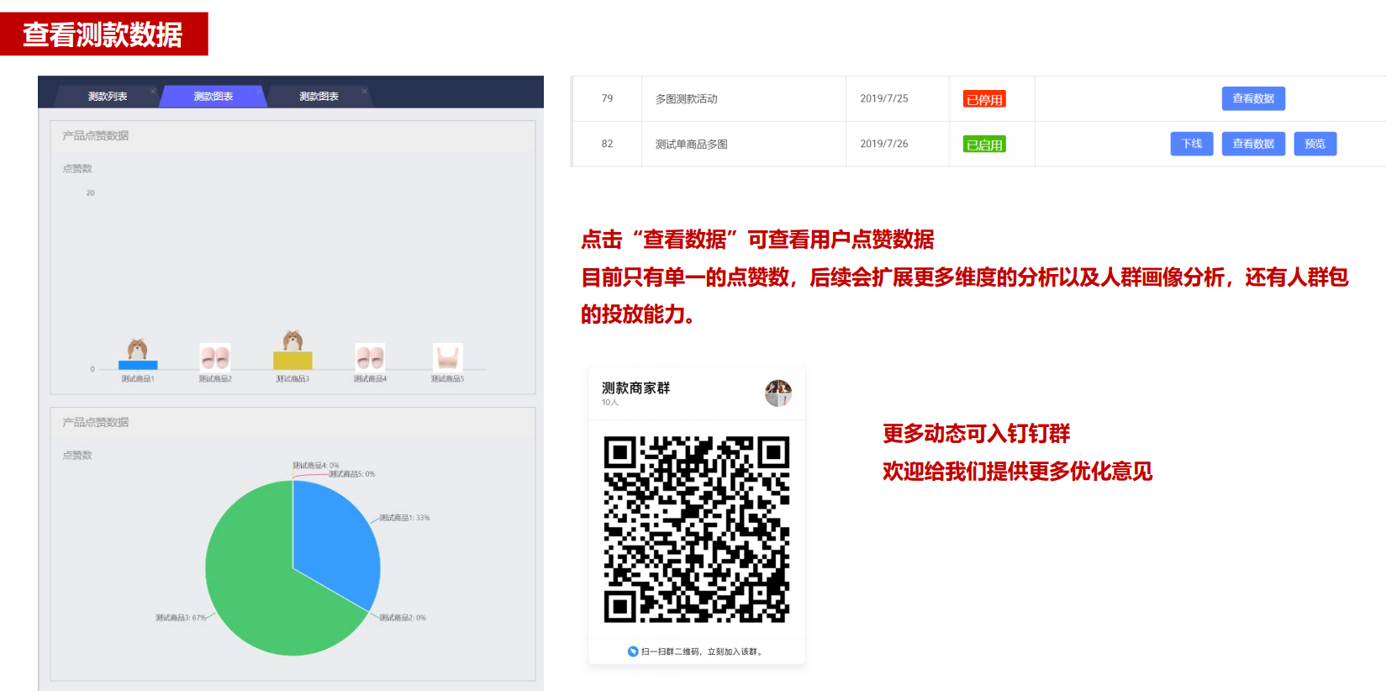Click the 测款商家群 QR code

[x=697, y=529]
